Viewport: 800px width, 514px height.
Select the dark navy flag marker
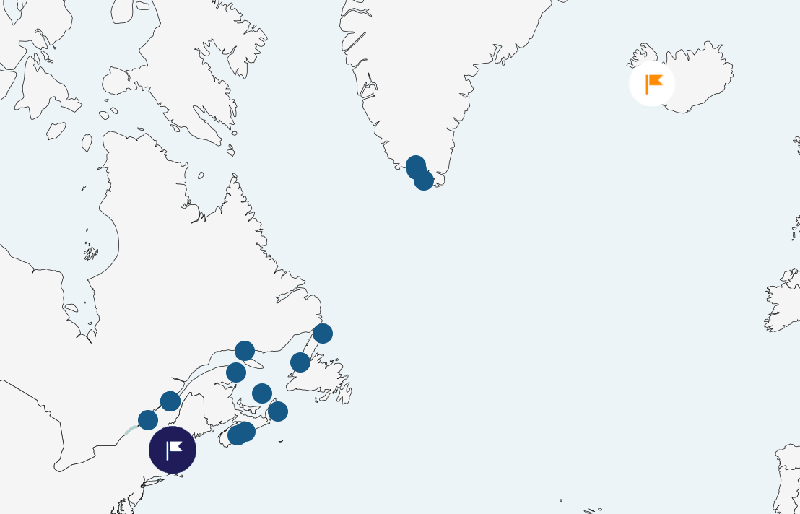pos(173,450)
